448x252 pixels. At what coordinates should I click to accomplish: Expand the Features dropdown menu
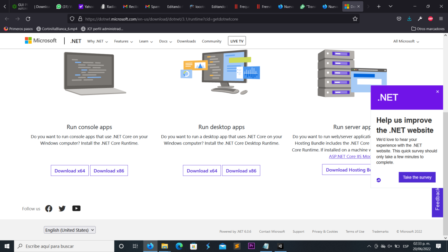point(123,41)
